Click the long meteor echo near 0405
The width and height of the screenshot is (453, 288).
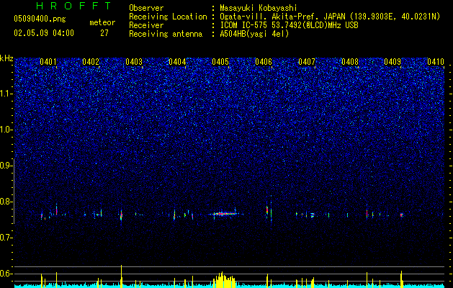pyautogui.click(x=225, y=214)
